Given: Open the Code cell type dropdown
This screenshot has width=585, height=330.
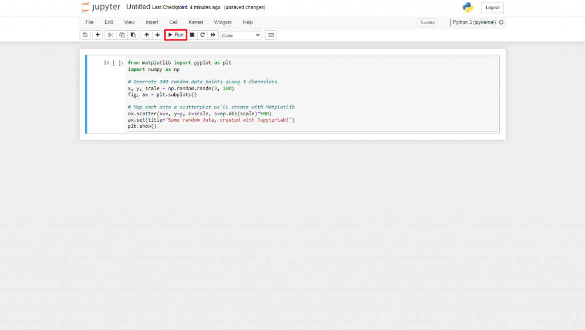Looking at the screenshot, I should click(241, 35).
